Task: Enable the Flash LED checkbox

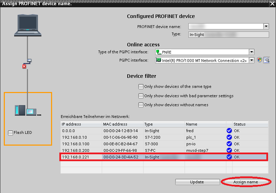Action: [10, 133]
